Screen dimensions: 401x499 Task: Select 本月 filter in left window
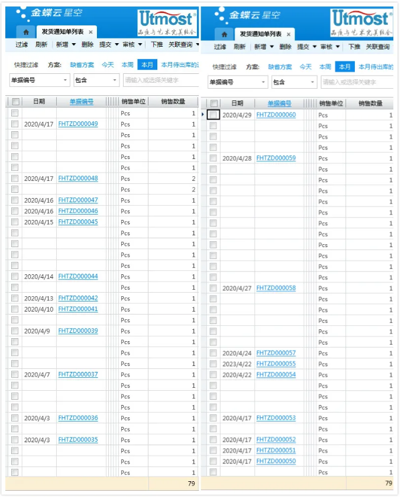tap(147, 65)
